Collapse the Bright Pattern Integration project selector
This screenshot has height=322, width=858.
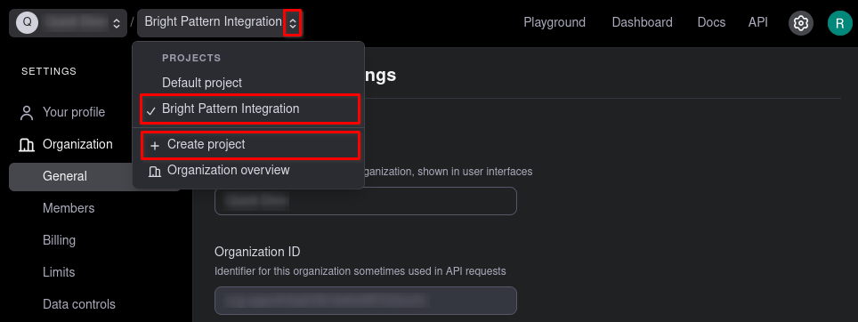tap(293, 23)
